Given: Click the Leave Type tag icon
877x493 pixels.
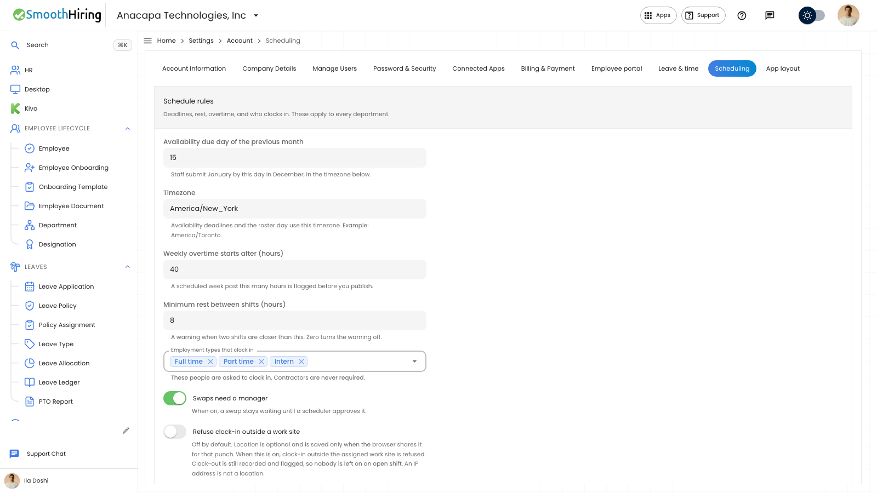Looking at the screenshot, I should [30, 344].
